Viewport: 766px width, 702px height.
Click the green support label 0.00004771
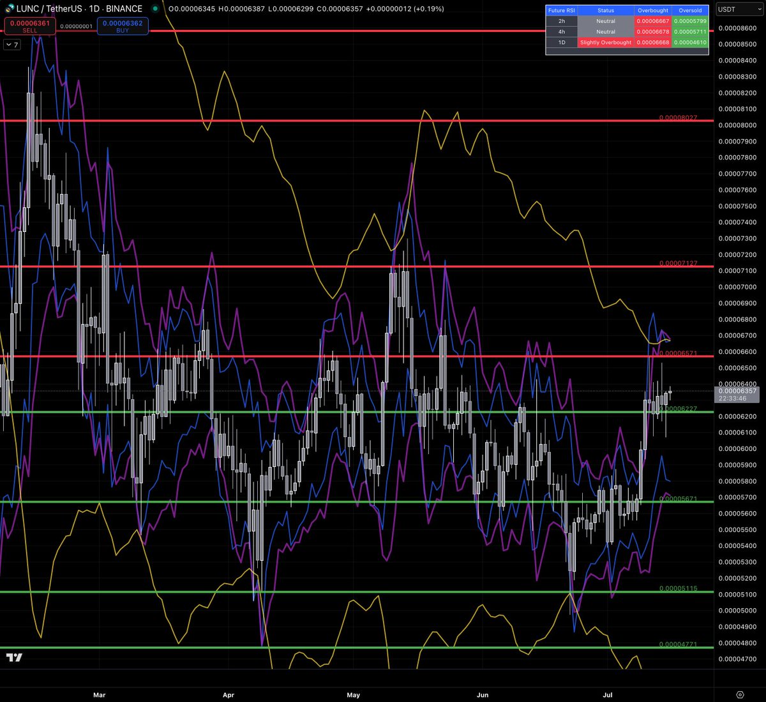[x=678, y=645]
